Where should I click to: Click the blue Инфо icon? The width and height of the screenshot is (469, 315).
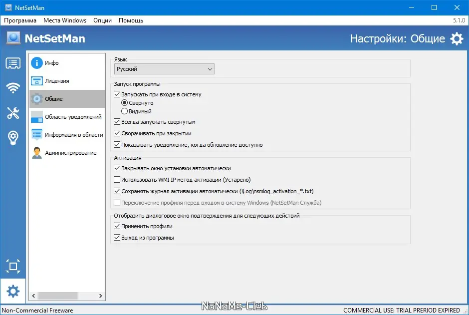37,63
